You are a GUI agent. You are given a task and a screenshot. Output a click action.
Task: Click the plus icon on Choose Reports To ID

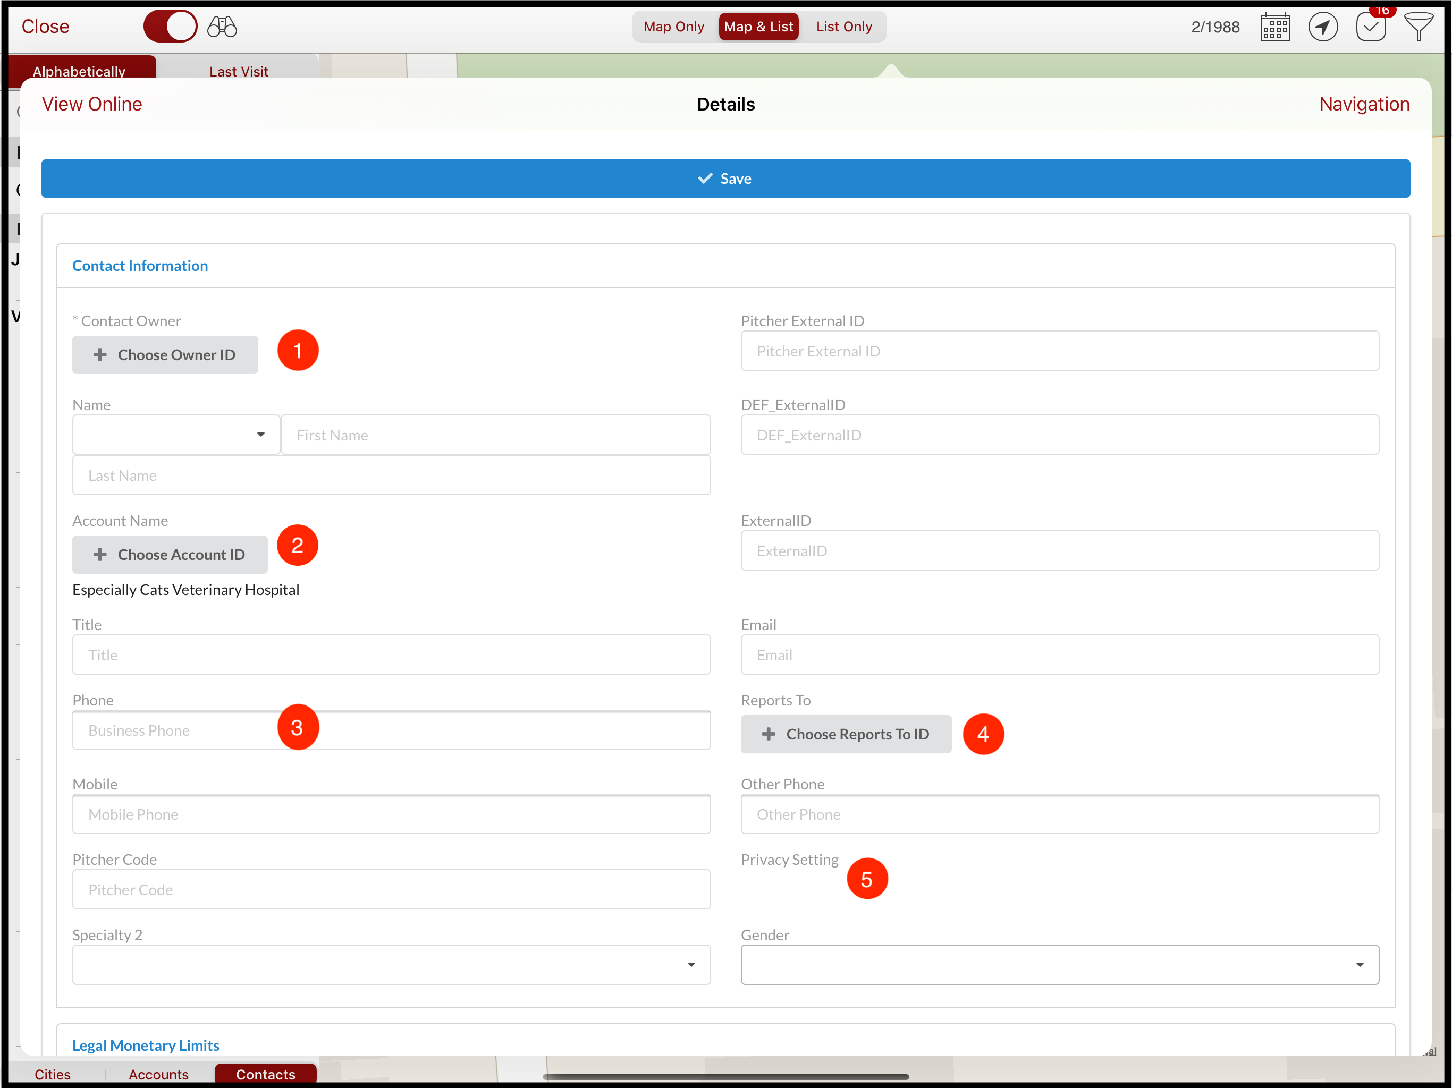pyautogui.click(x=769, y=734)
